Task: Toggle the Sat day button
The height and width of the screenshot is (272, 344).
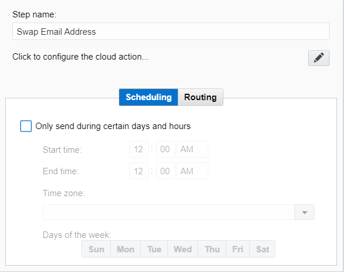Action: click(x=263, y=249)
